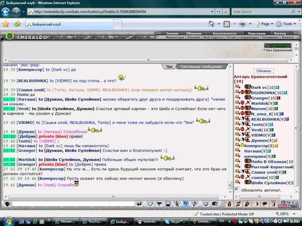The image size is (302, 226).
Task: Click info icon after Maridok[9]
Action: click(x=276, y=103)
